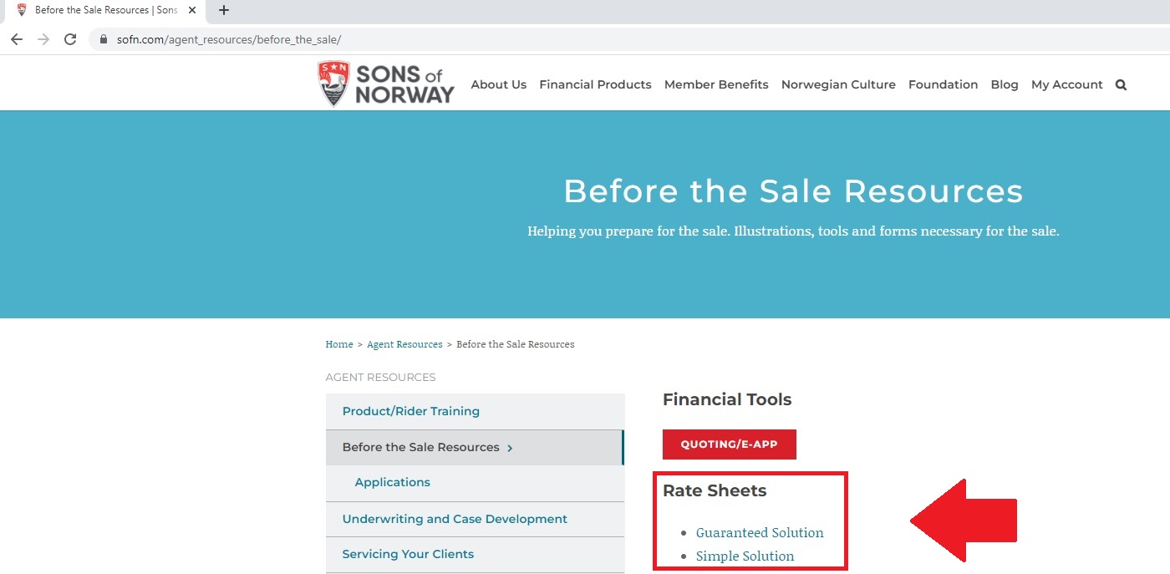Click the QUOTING/E-APP button
1170x574 pixels.
click(x=730, y=444)
